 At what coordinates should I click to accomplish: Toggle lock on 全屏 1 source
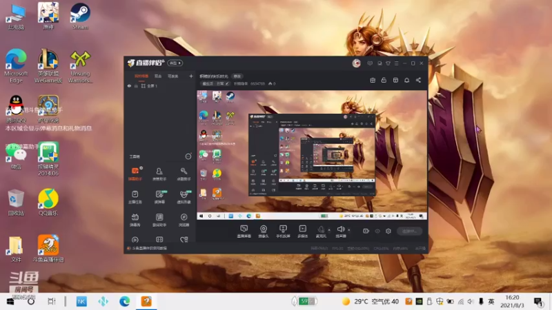tap(136, 85)
